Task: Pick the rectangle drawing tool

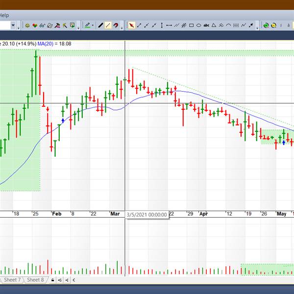Action: pos(191,25)
